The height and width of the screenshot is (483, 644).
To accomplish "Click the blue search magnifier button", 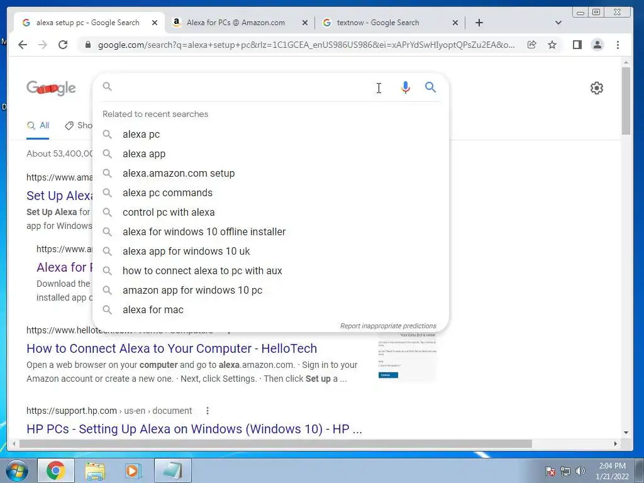I will click(x=430, y=87).
